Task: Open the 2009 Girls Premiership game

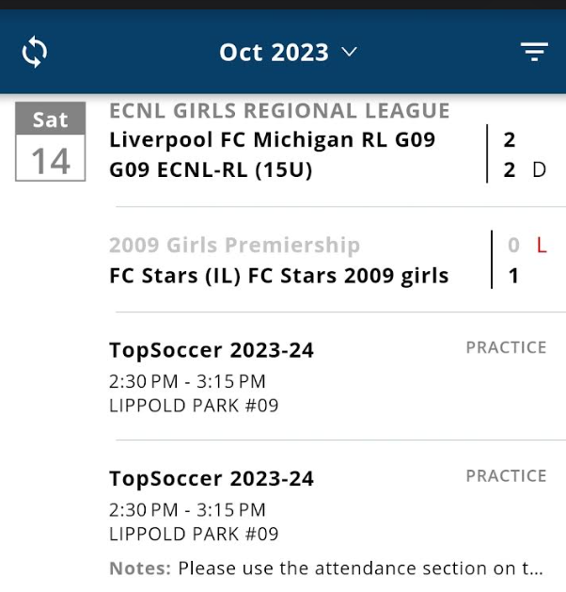Action: click(x=234, y=246)
